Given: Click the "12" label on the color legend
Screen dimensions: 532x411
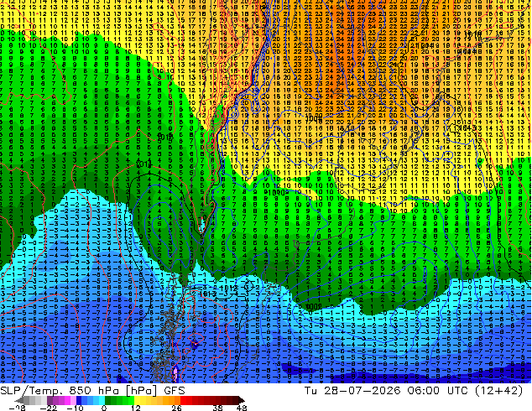Looking at the screenshot, I should point(136,408).
